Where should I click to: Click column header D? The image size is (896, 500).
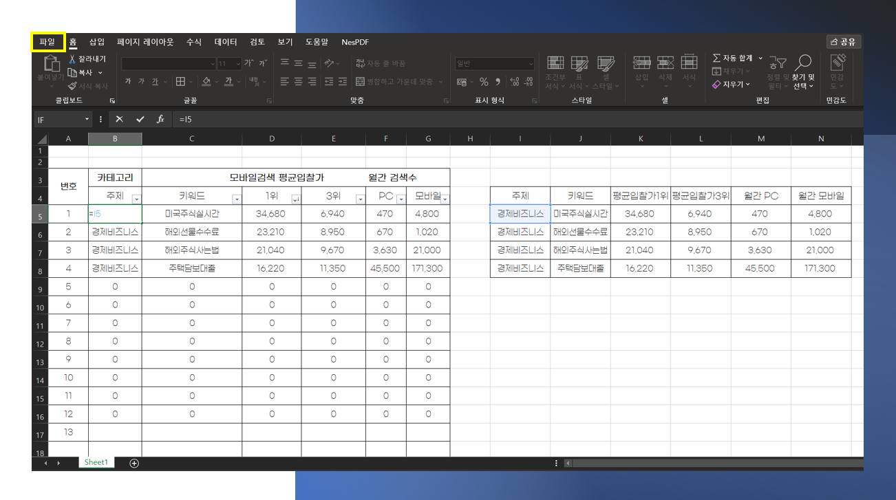pyautogui.click(x=272, y=139)
